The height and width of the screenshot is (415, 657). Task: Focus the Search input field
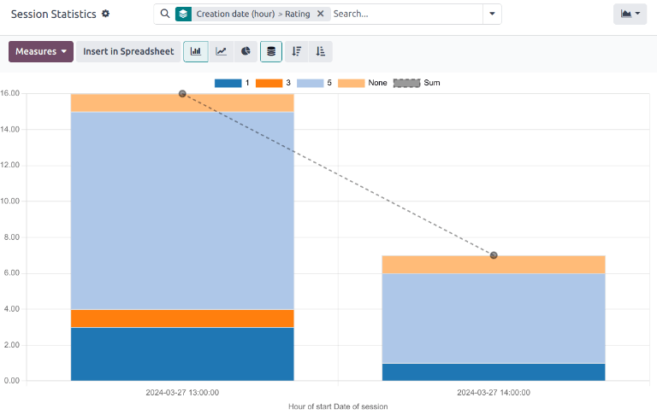coord(402,15)
